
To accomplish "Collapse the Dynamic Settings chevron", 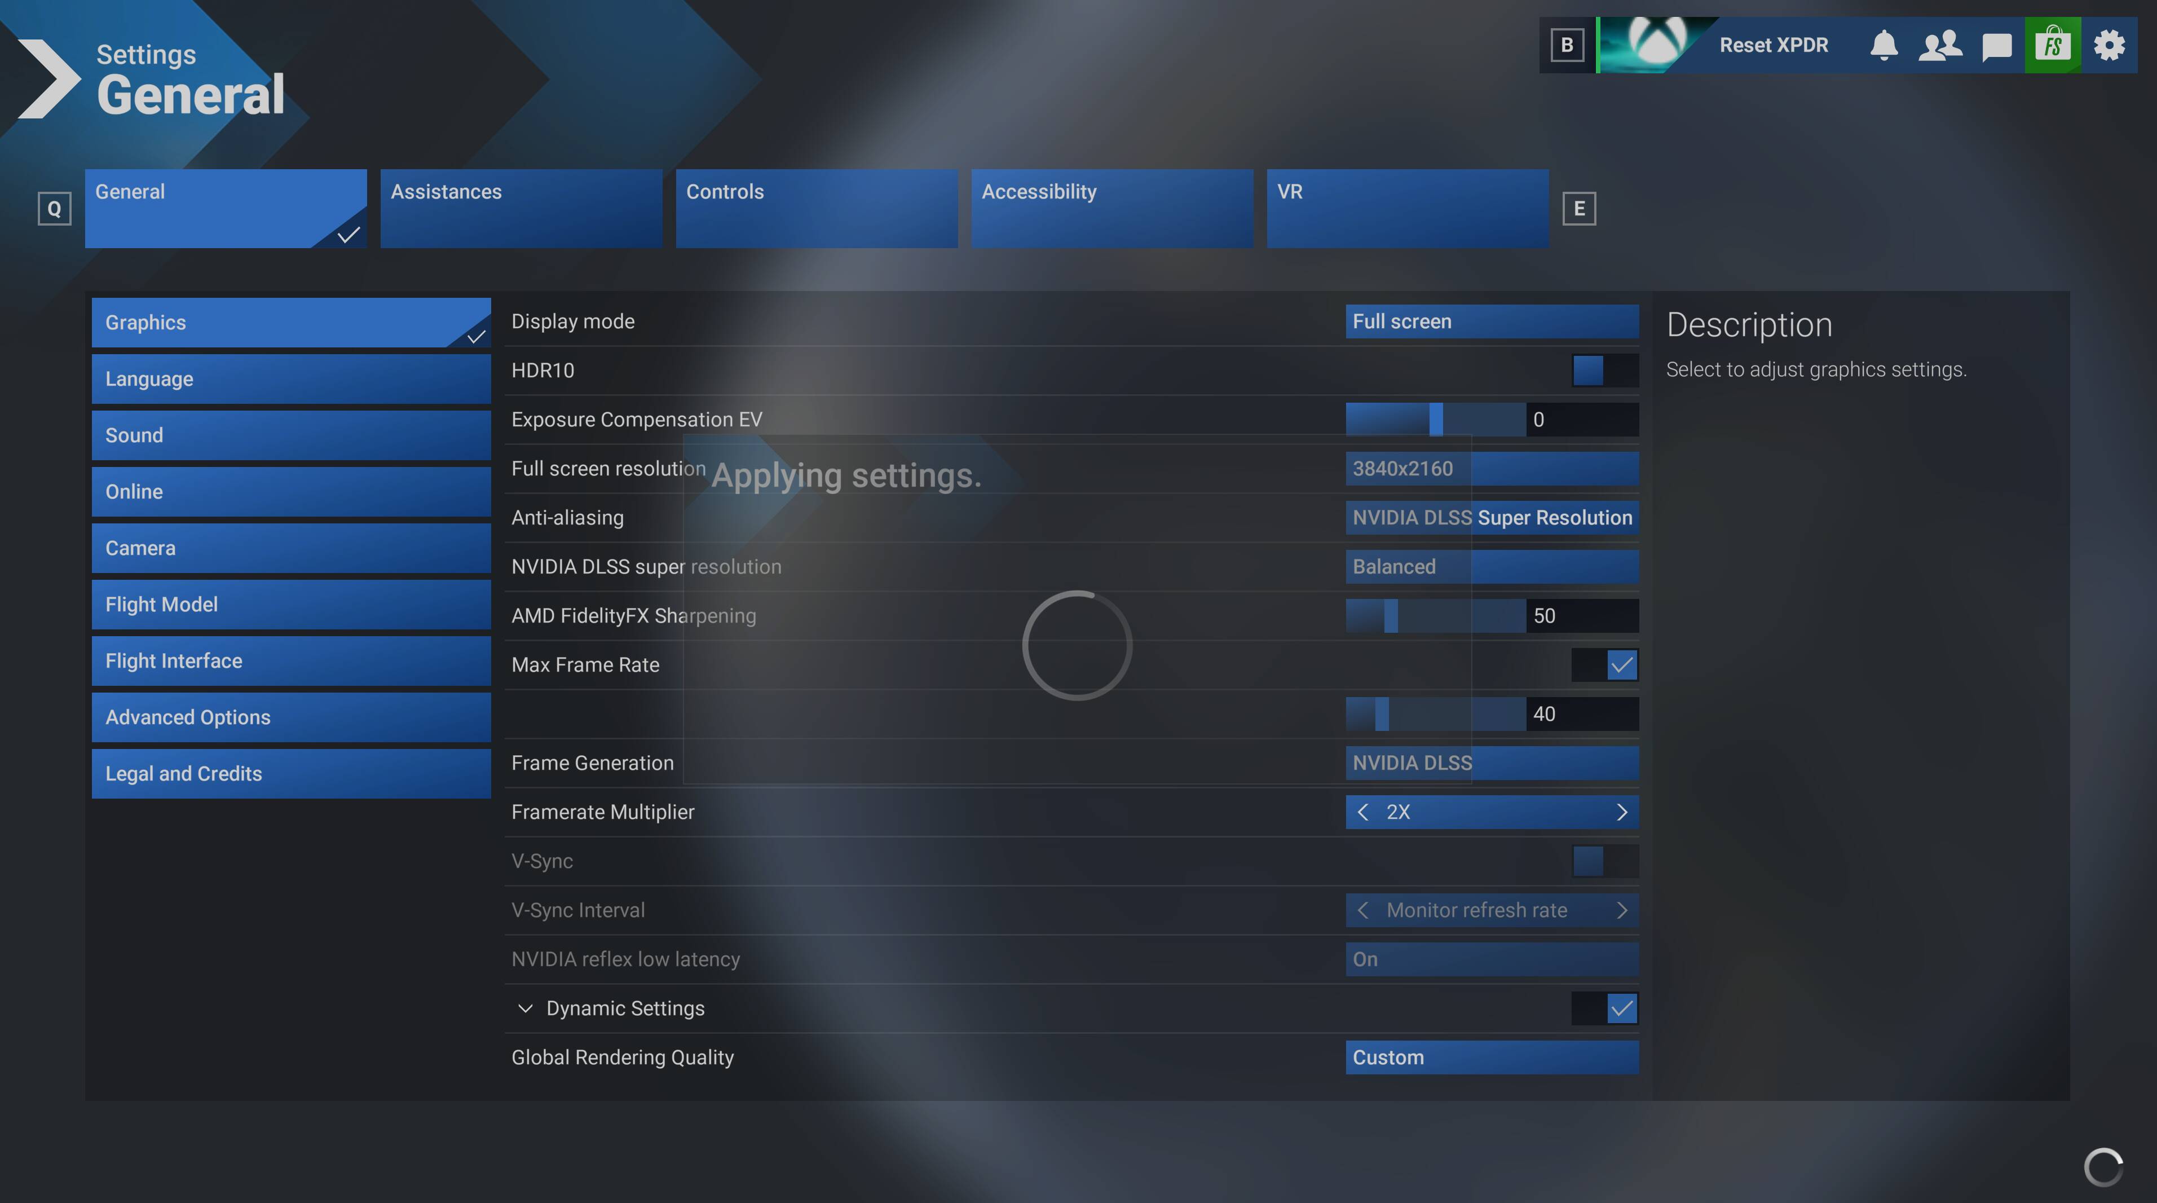I will tap(525, 1008).
